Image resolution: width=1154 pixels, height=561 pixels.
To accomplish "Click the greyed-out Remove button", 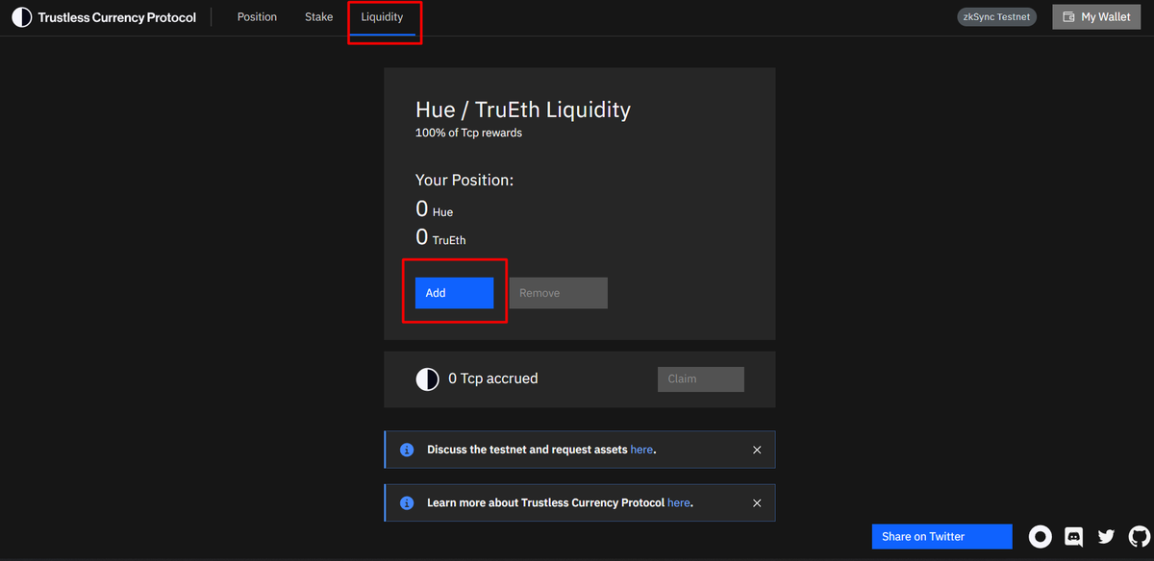I will tap(558, 293).
